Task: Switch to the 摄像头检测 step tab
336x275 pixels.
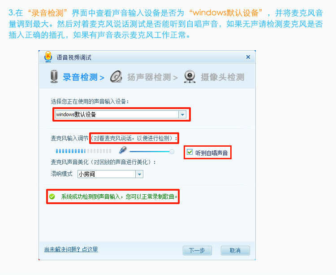Action: click(222, 77)
